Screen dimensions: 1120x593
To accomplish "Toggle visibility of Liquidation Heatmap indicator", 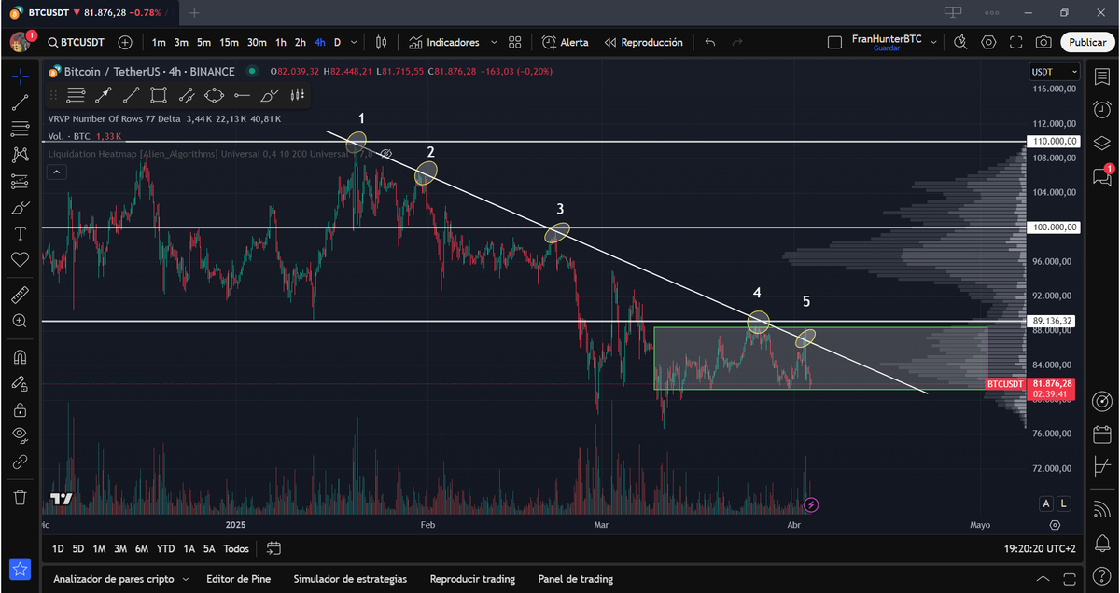I will click(x=387, y=152).
